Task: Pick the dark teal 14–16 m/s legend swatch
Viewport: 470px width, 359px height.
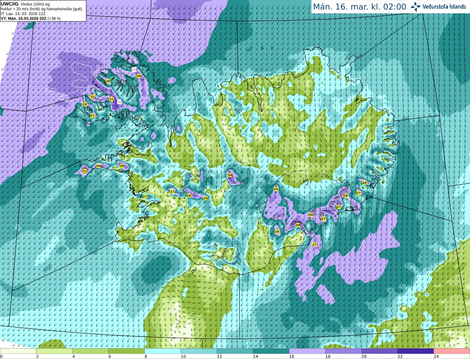Action: (271, 351)
